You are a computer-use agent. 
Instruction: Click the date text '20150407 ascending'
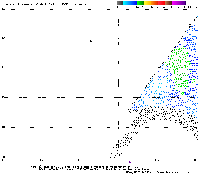pos(73,4)
